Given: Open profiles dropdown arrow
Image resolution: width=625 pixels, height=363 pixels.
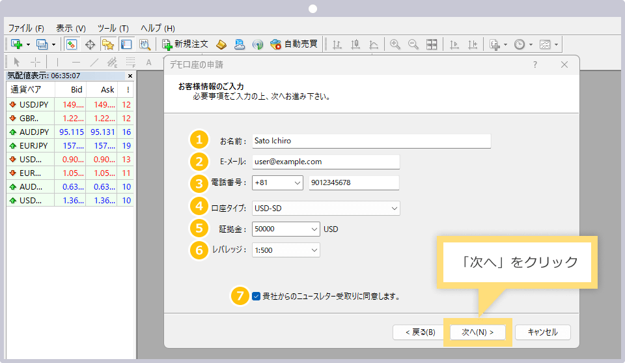Looking at the screenshot, I should [53, 45].
